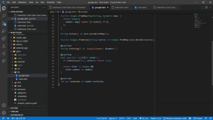Screen dimensions: 213x120
Task: Click CRLF end-of-line selector
Action: [x=128, y=118]
